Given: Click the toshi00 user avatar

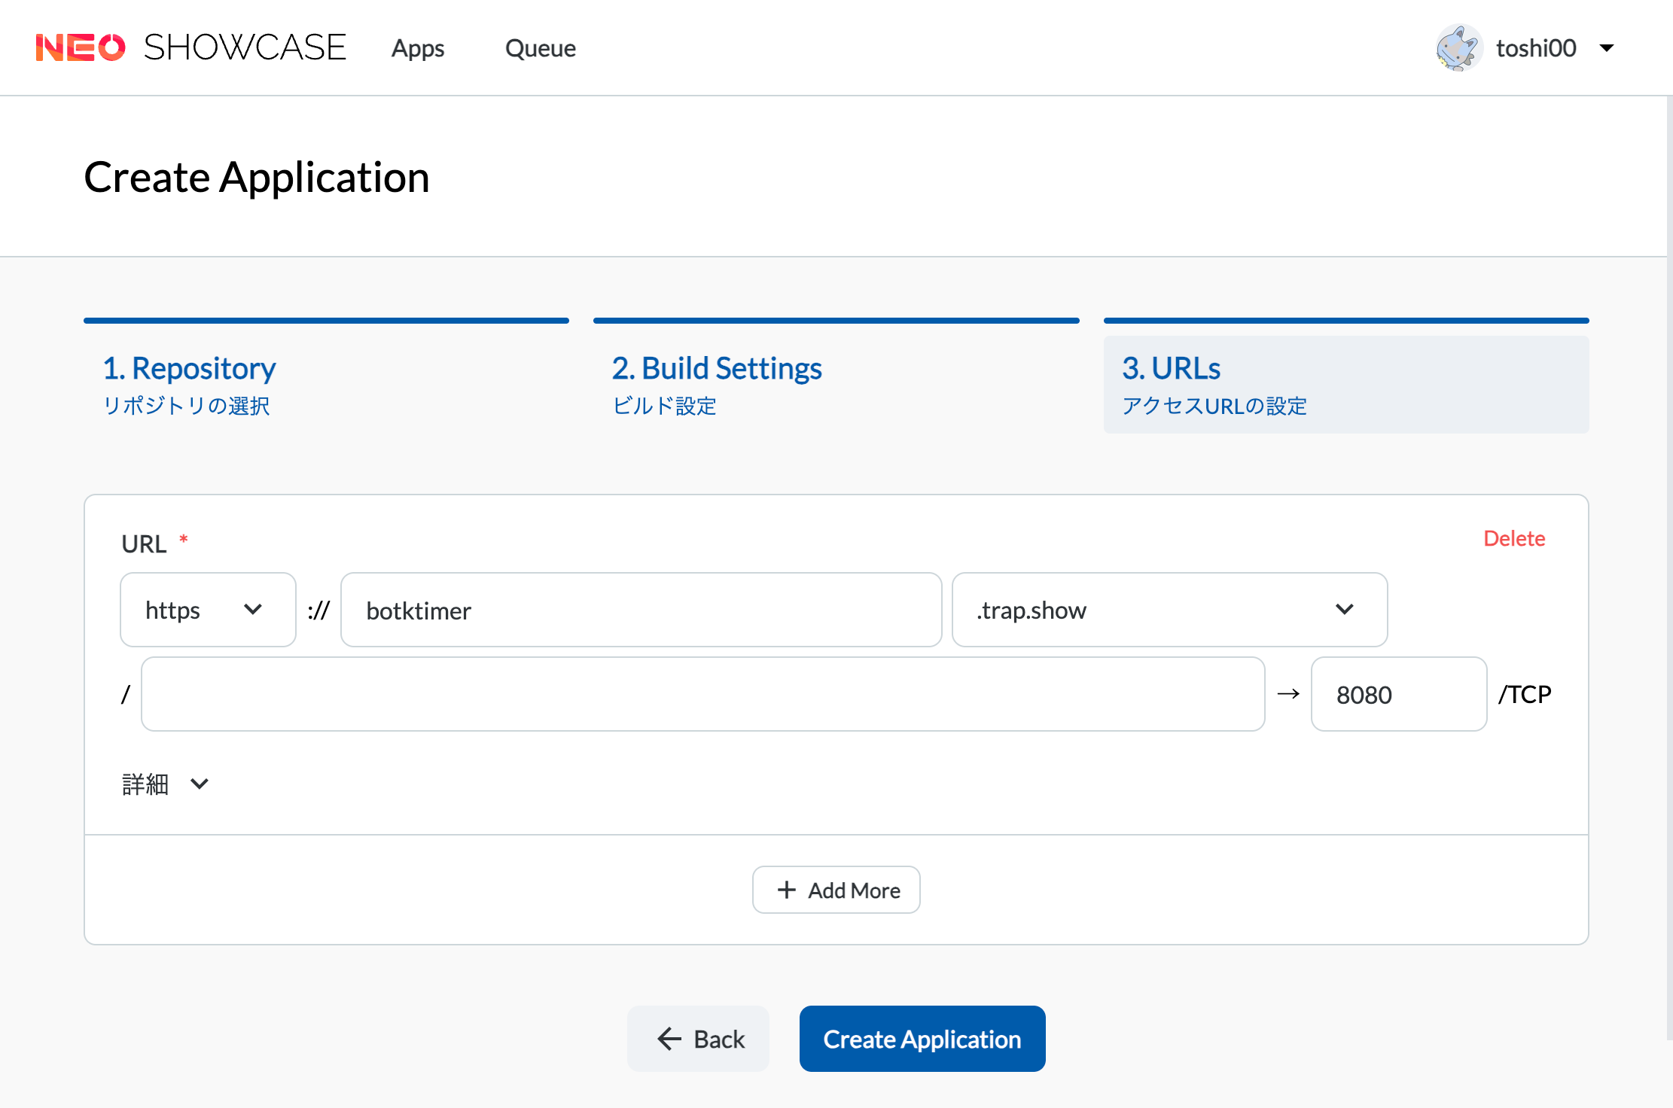Looking at the screenshot, I should [1458, 47].
